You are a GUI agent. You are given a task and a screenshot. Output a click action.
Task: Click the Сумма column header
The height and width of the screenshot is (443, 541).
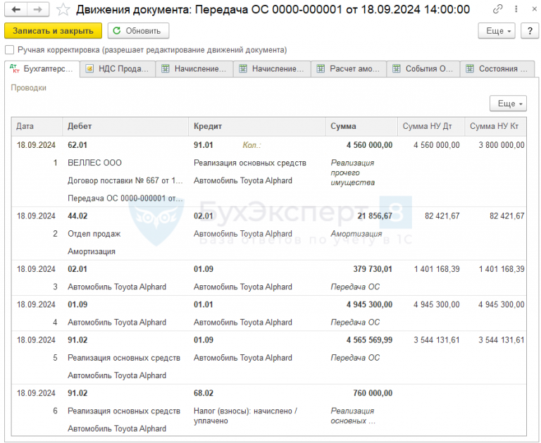click(361, 126)
